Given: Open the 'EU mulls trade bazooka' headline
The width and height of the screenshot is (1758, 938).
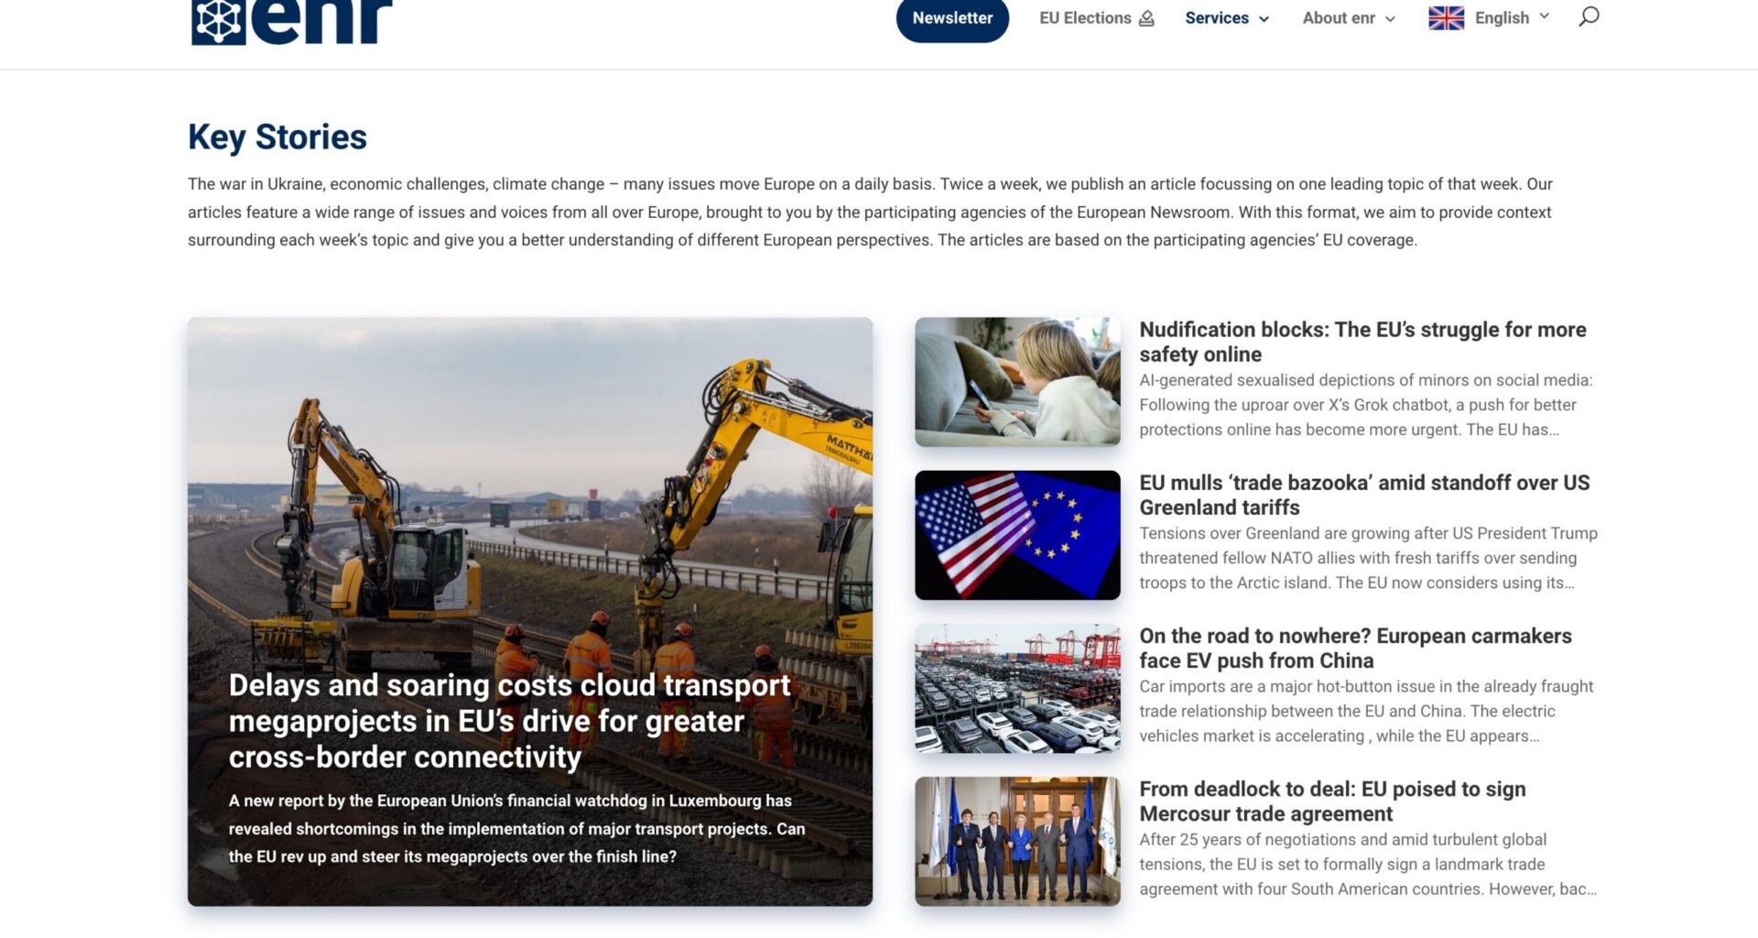Looking at the screenshot, I should click(x=1364, y=495).
